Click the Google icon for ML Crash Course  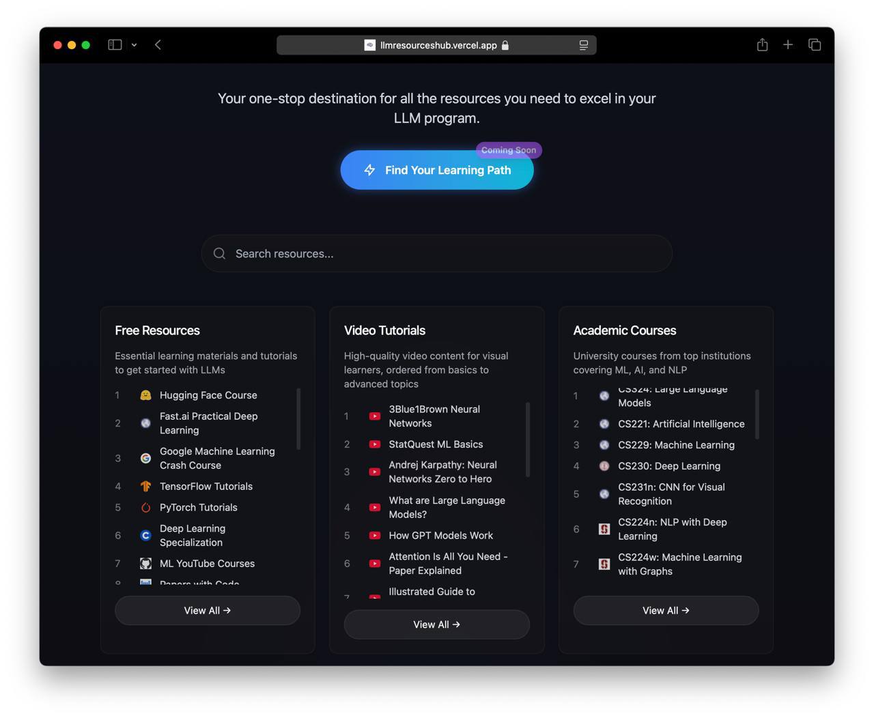[x=145, y=459]
